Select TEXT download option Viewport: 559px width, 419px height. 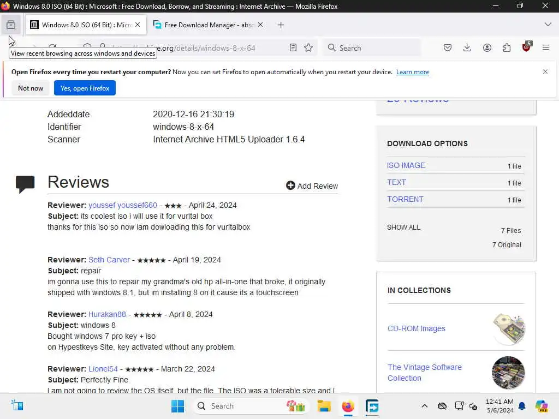point(396,182)
